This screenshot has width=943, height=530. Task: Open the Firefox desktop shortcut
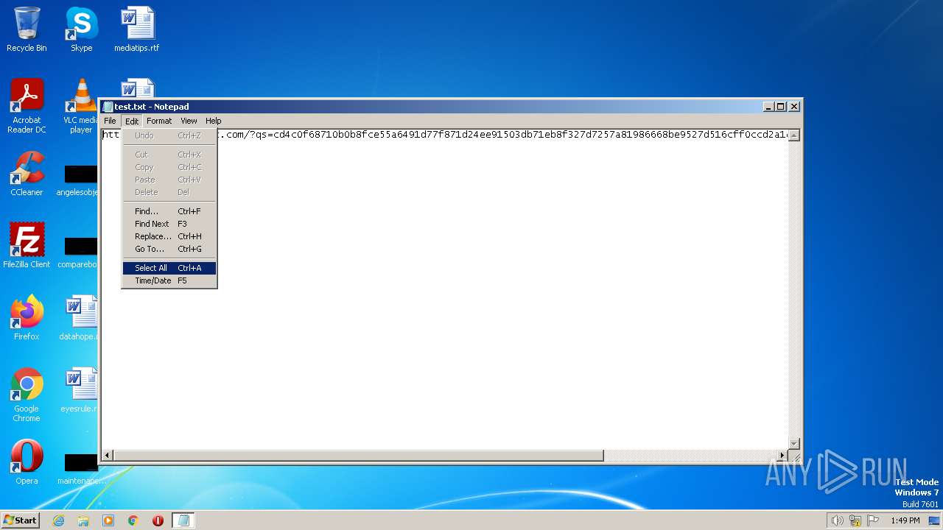point(27,318)
